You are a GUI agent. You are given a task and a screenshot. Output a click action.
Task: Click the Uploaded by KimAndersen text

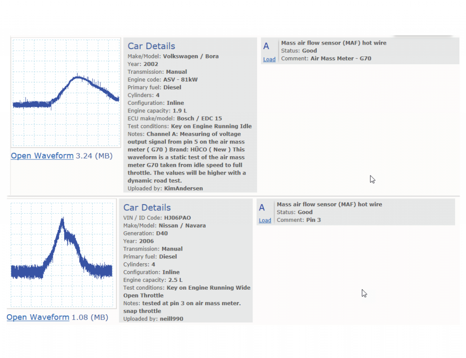[x=165, y=188]
